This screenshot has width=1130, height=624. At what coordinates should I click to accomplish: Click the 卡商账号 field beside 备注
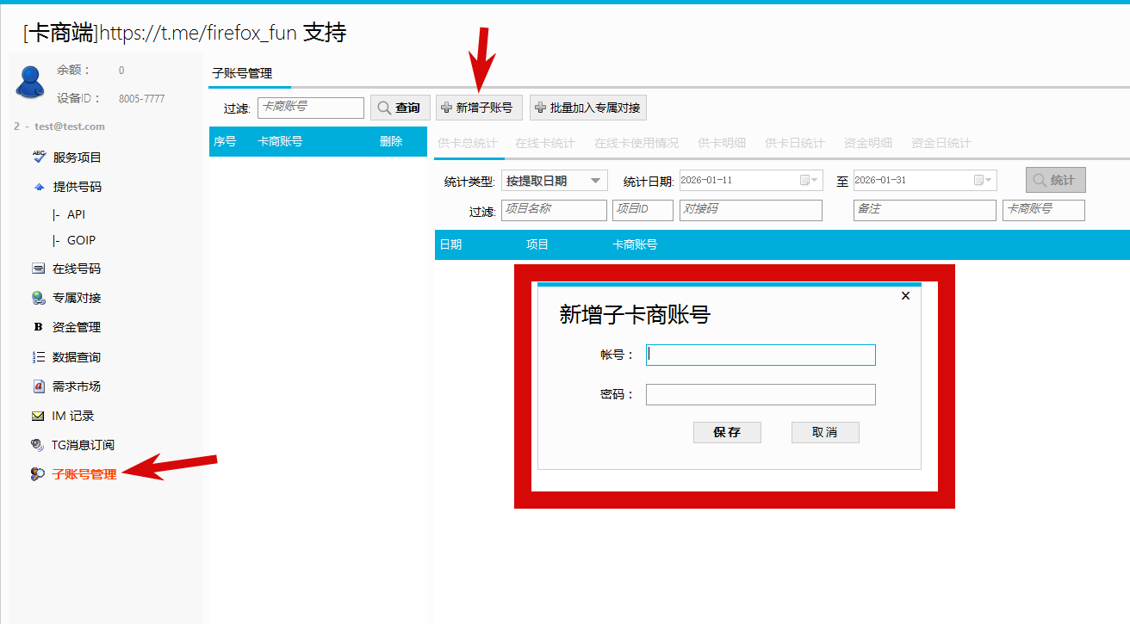click(x=1044, y=210)
